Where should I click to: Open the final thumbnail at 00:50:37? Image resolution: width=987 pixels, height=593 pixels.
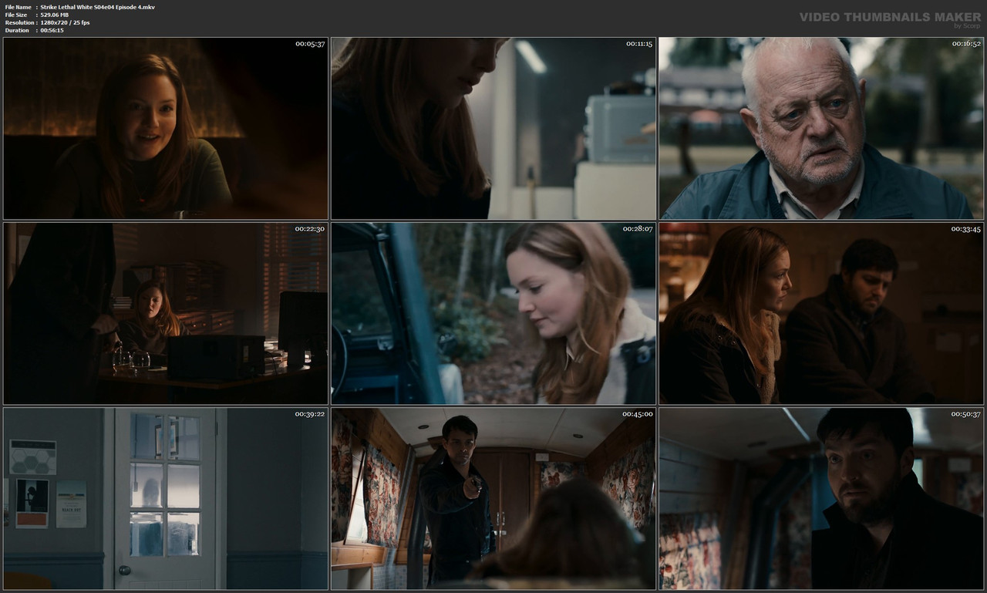tap(820, 498)
